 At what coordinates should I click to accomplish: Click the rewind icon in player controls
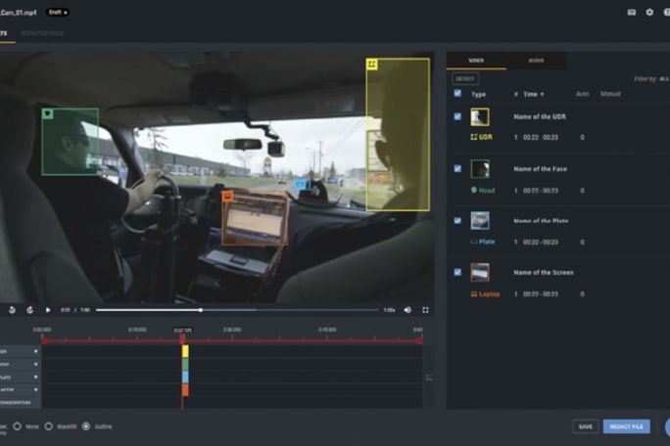12,310
